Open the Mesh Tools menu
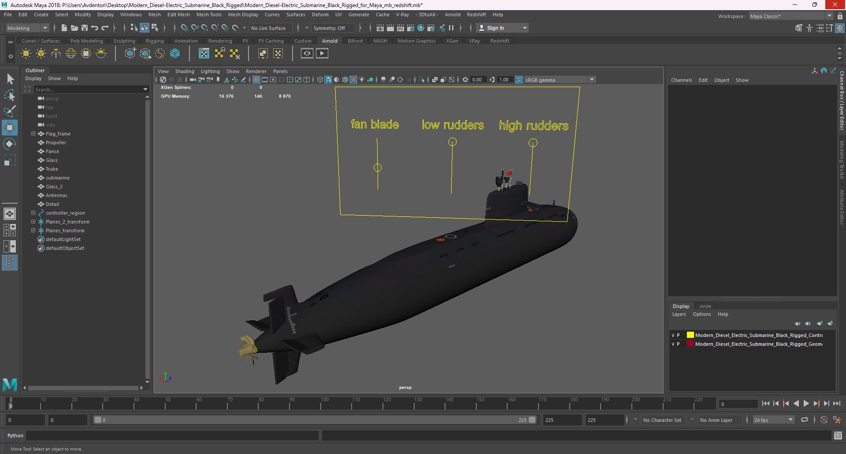 pyautogui.click(x=209, y=15)
